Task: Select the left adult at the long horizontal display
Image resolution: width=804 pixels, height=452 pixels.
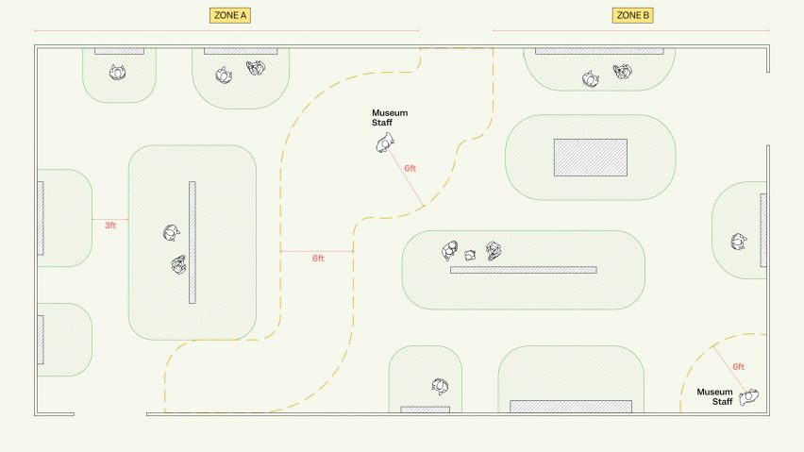Action: point(450,251)
